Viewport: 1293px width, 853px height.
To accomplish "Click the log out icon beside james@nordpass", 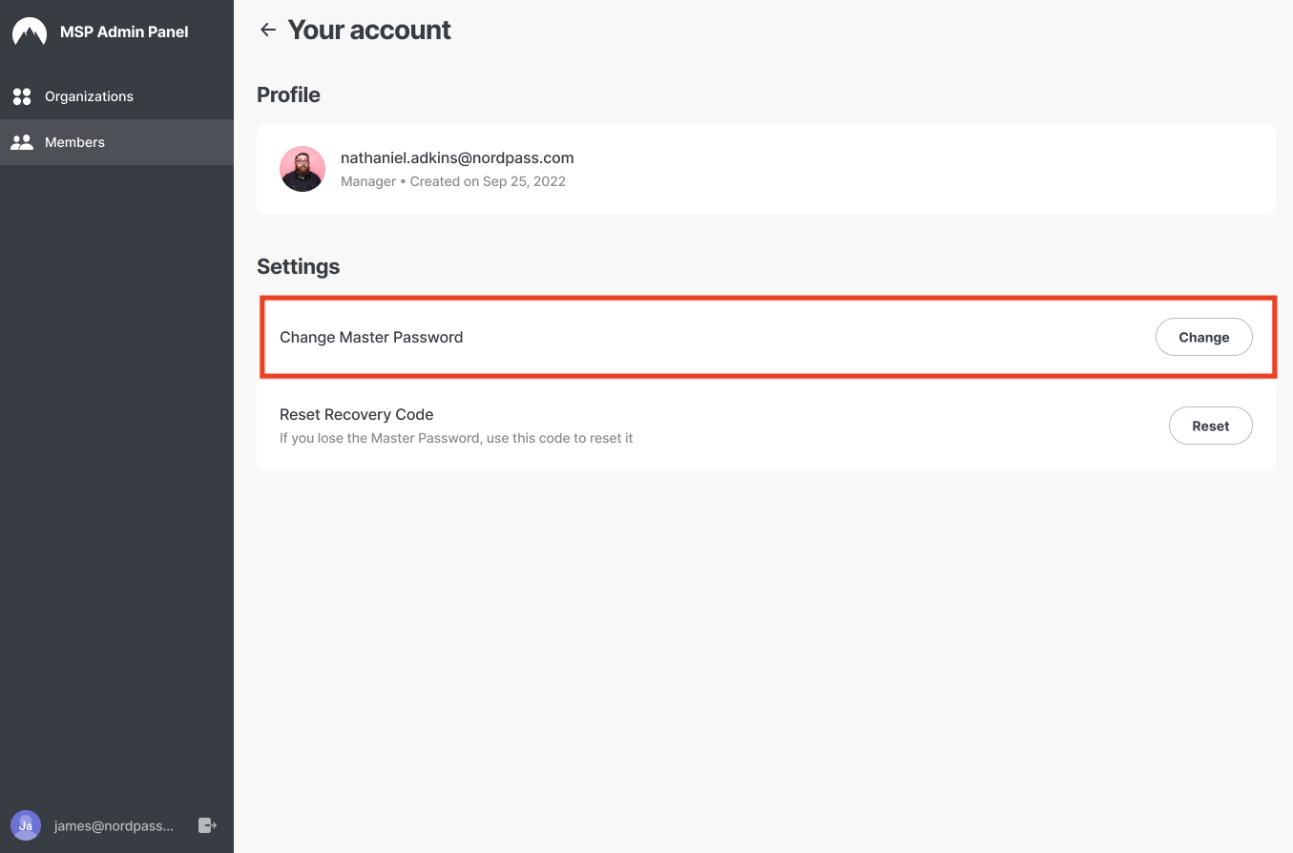I will (x=207, y=825).
